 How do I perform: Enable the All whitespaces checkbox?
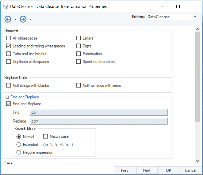[x=8, y=38]
